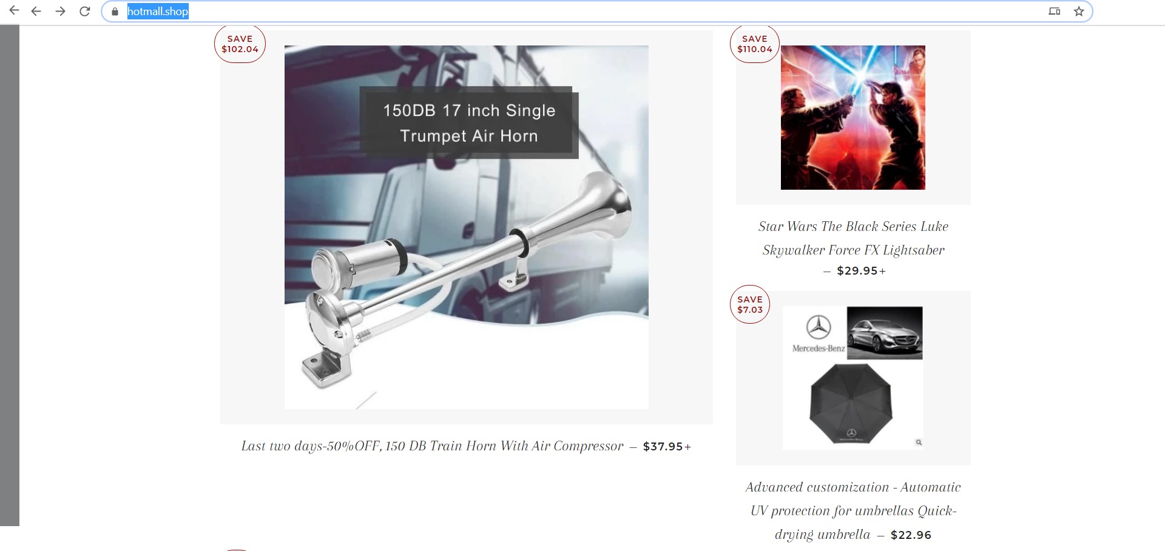
Task: Reload the hotmall.shop page
Action: [85, 11]
